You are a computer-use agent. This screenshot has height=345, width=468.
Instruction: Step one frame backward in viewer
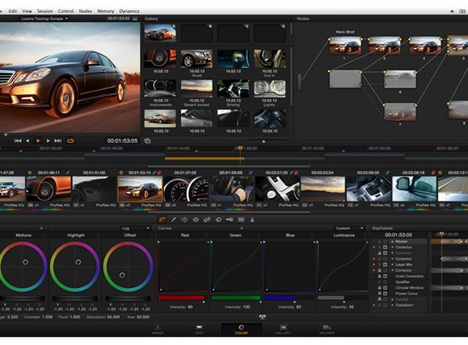tap(27, 140)
